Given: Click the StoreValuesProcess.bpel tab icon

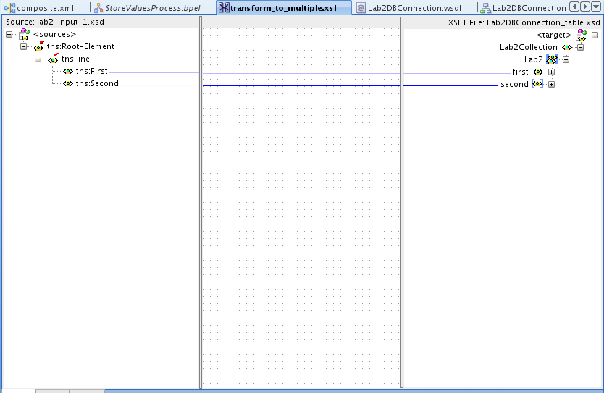Looking at the screenshot, I should point(98,8).
